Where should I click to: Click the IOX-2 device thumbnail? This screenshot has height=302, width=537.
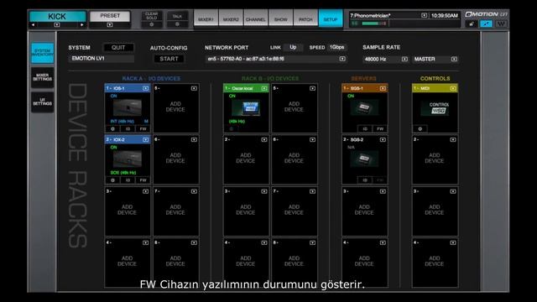coord(127,159)
